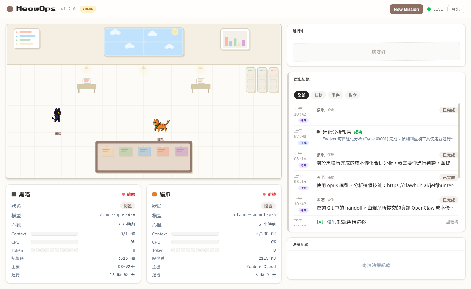Click the task list whiteboard on wall
471x289 pixels.
pyautogui.click(x=27, y=39)
